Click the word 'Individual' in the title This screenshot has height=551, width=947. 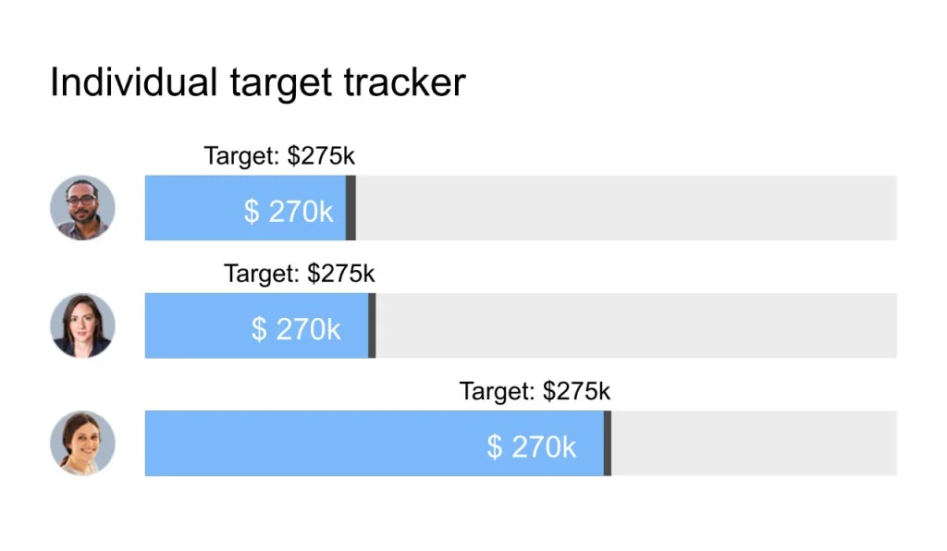[x=133, y=81]
